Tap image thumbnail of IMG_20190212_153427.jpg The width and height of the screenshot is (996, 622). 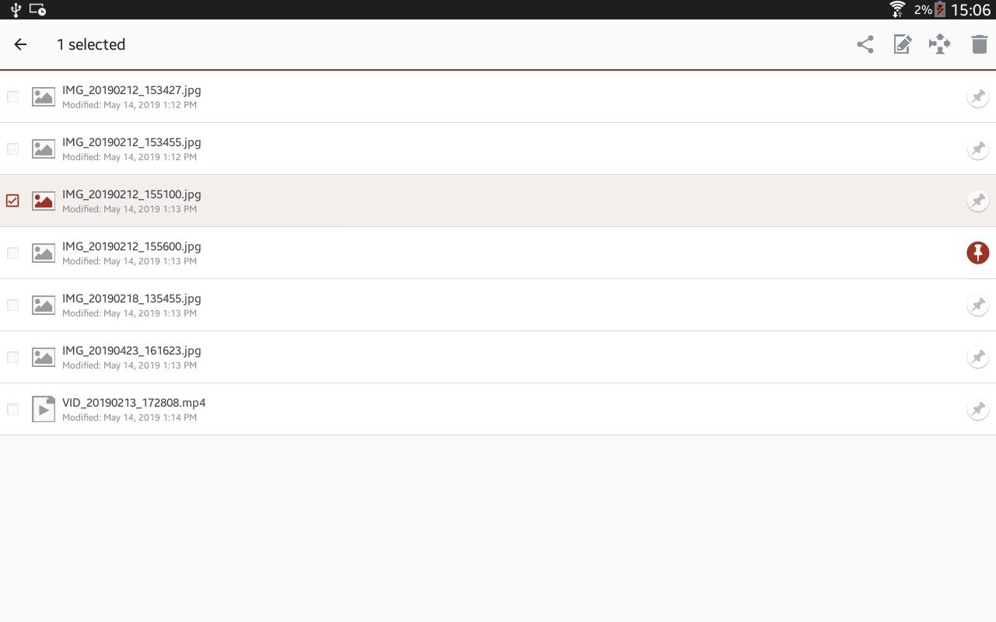[44, 96]
